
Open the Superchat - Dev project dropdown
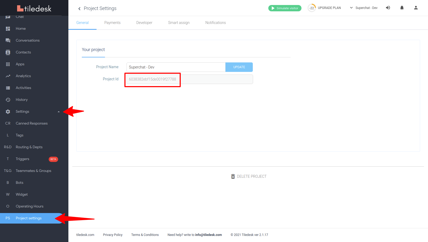364,8
